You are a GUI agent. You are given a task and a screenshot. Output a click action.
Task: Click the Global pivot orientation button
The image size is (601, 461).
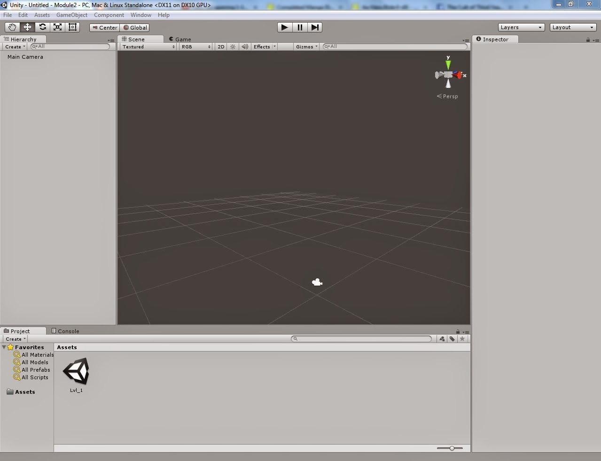click(135, 27)
